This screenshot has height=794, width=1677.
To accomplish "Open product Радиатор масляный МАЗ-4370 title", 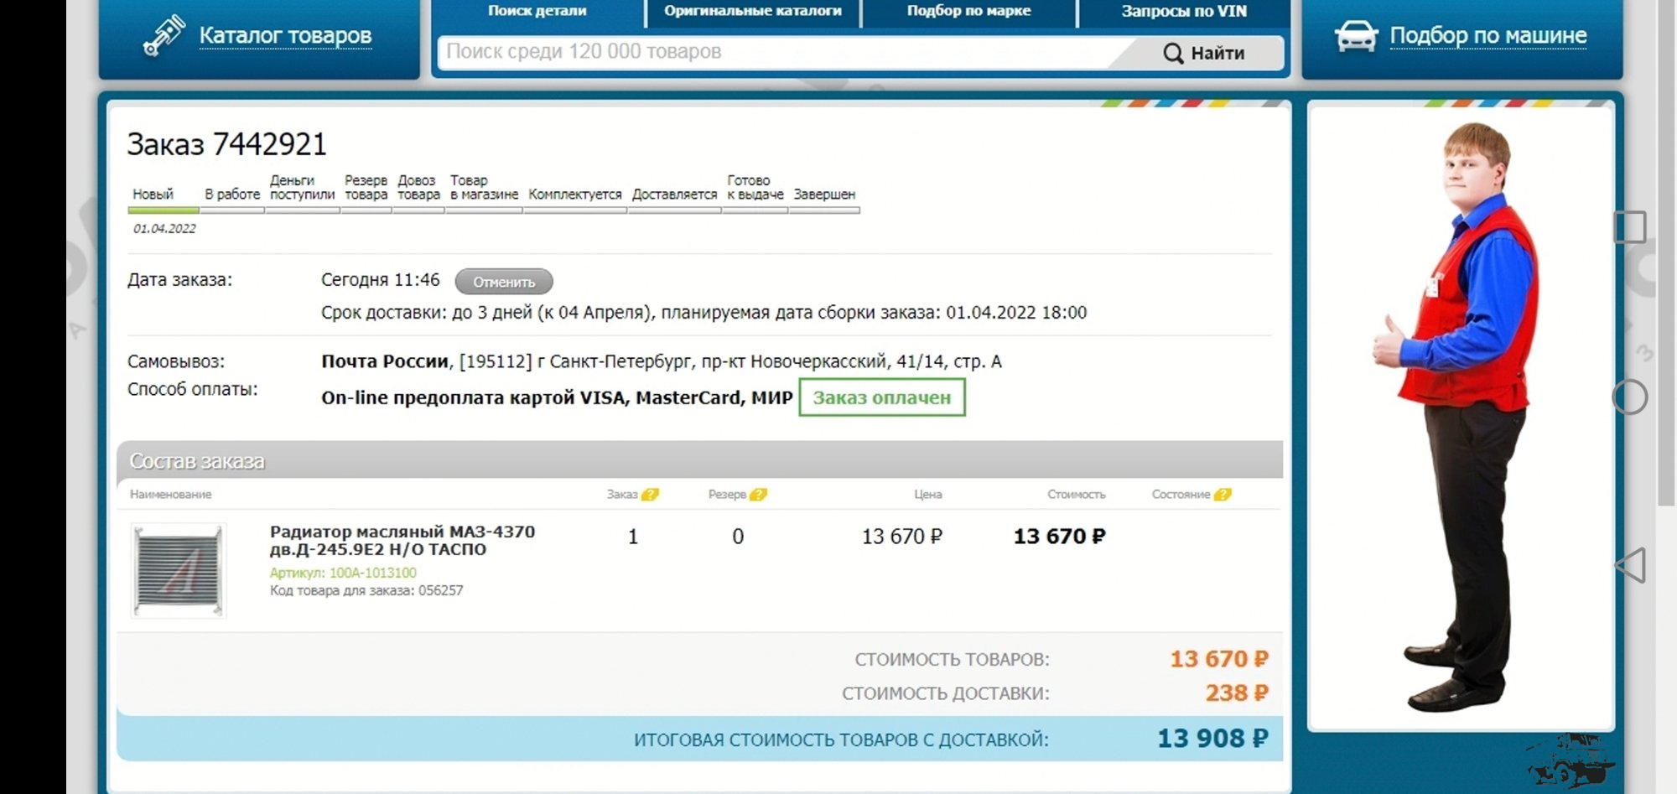I will click(x=402, y=540).
